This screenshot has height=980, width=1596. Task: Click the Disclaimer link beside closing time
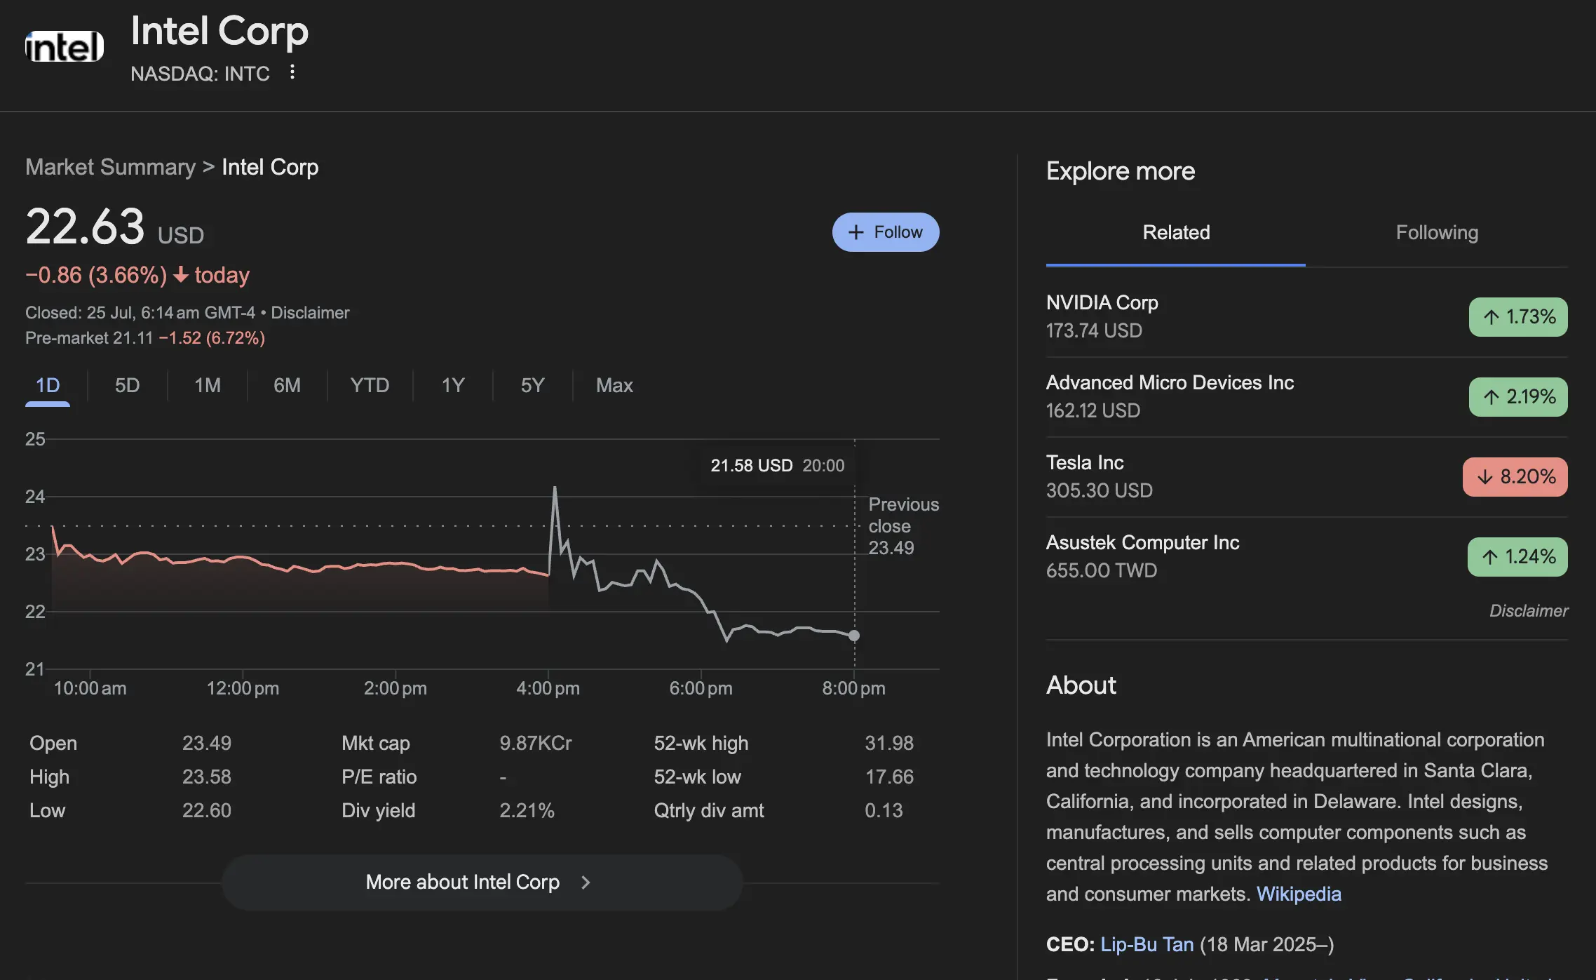(310, 313)
